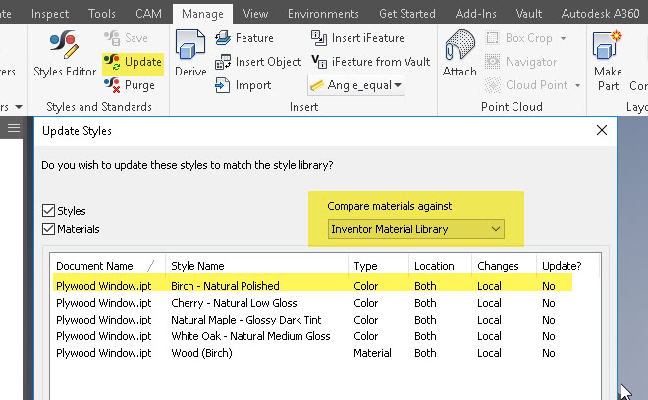Toggle the Materials checkbox

pos(49,229)
